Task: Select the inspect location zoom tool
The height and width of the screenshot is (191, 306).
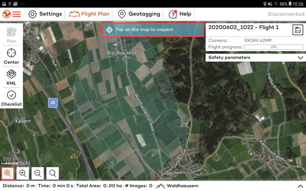Action: coord(8,174)
